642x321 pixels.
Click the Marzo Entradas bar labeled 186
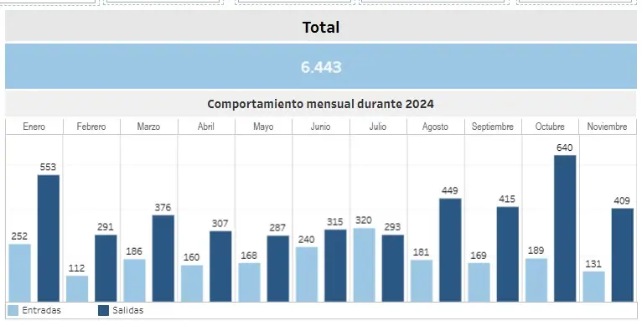coord(134,281)
